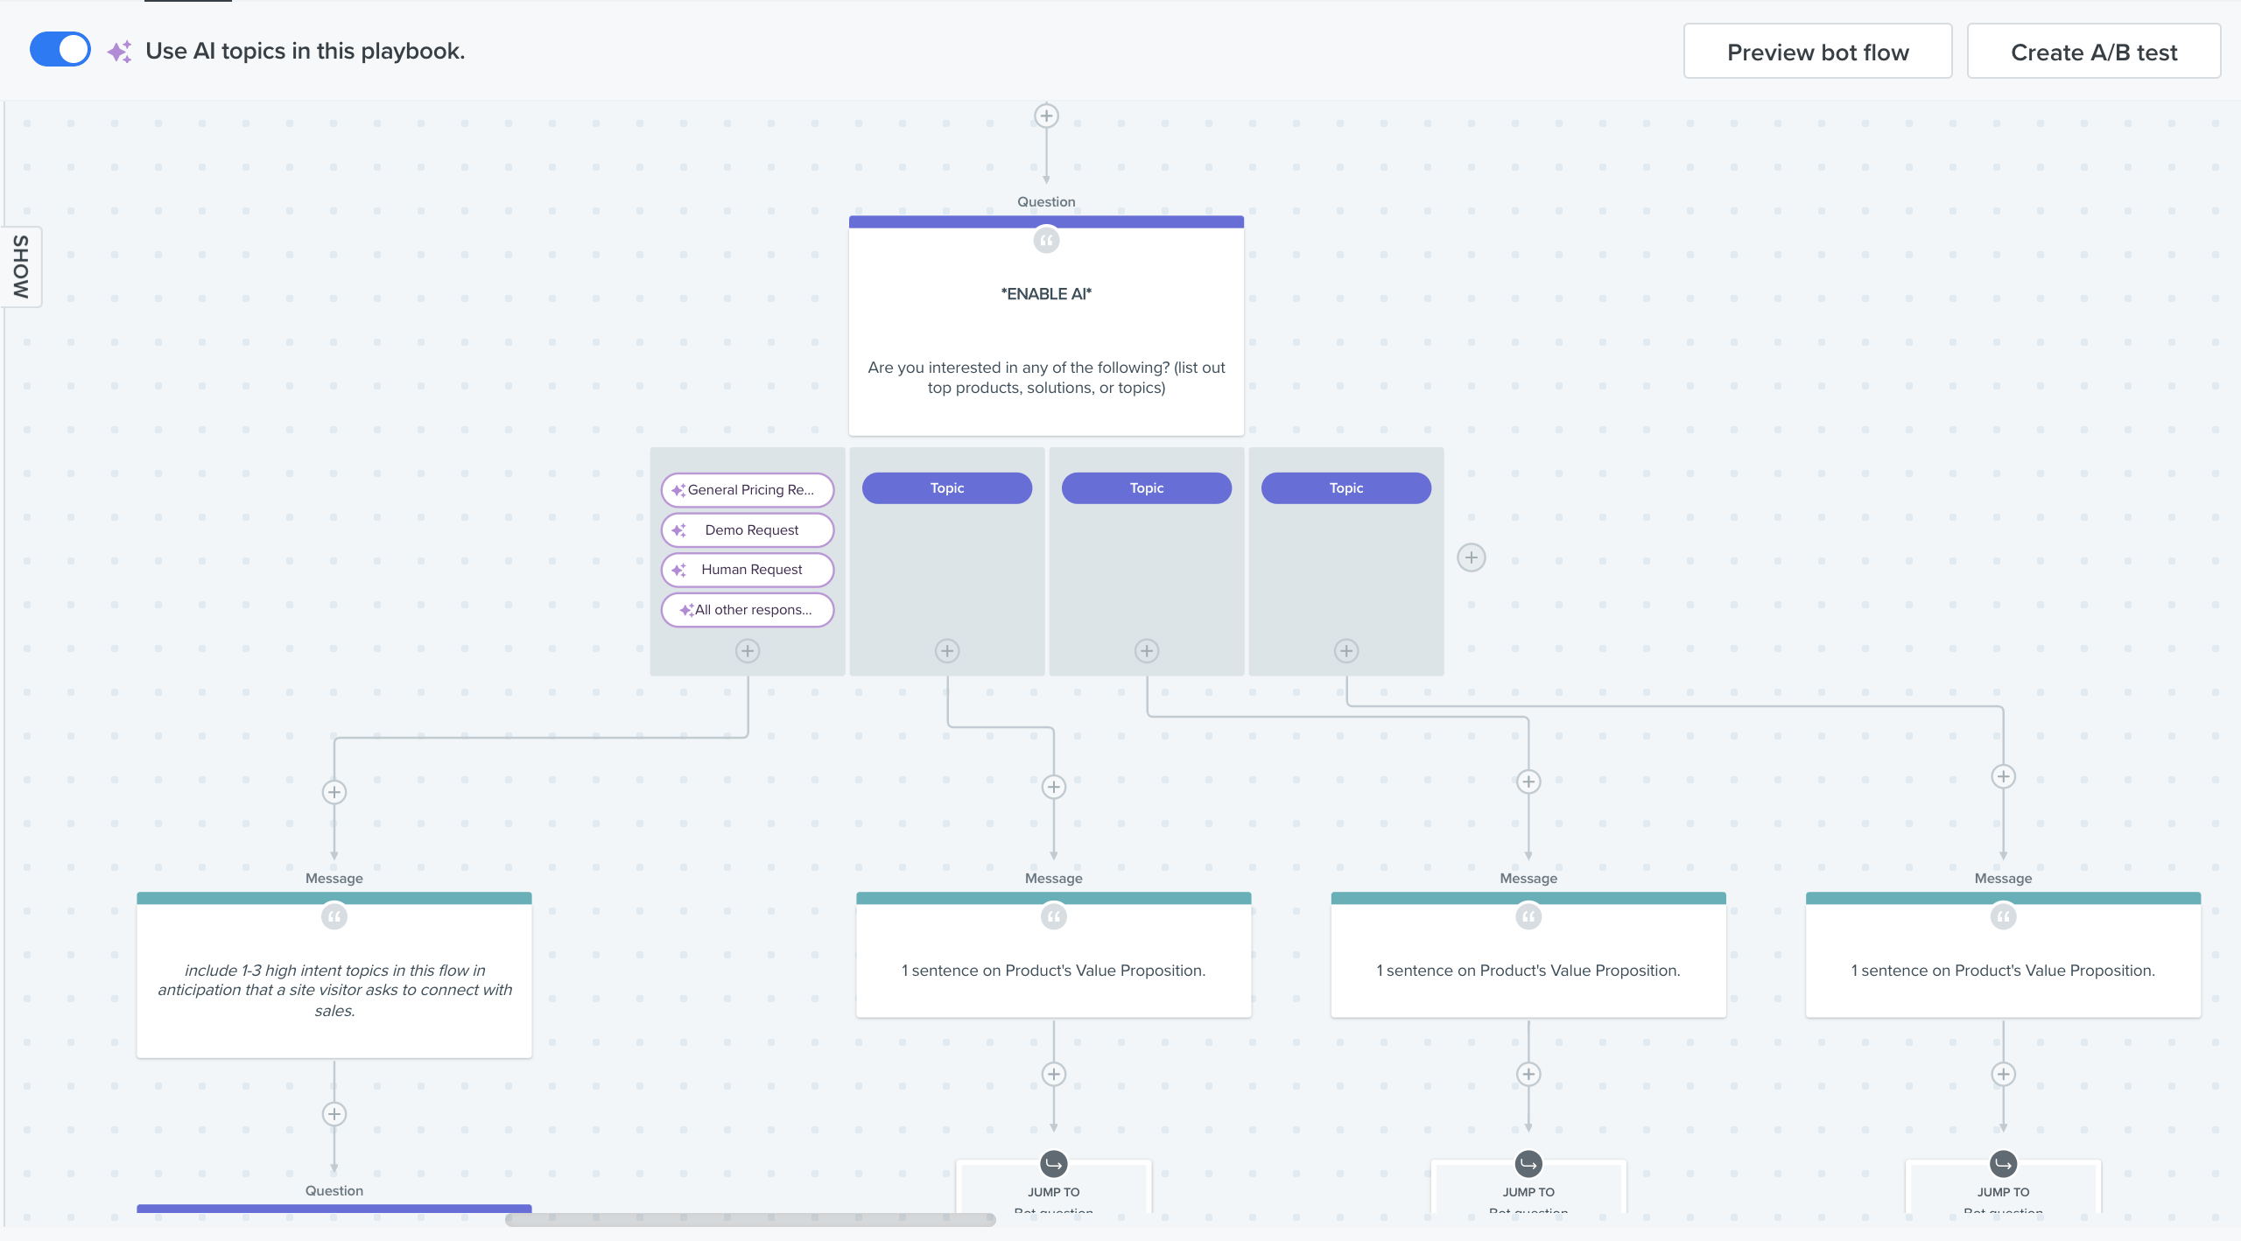Add a new topic column to the right

tap(1472, 557)
